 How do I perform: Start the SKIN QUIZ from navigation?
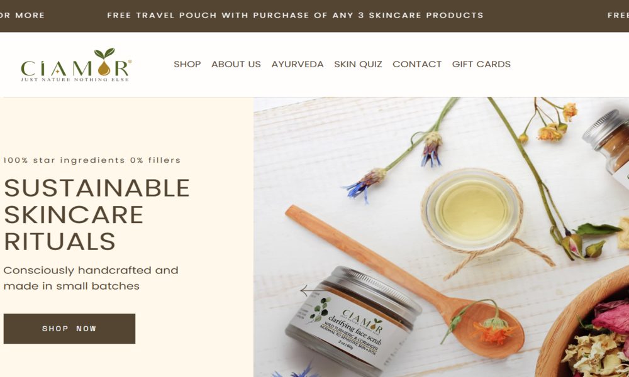click(358, 64)
